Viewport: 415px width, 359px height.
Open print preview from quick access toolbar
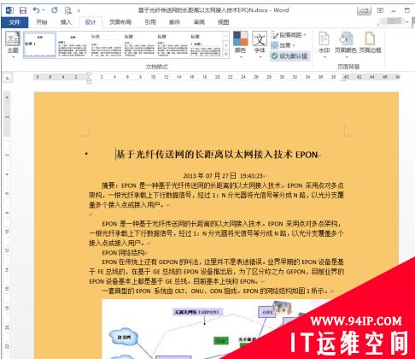tap(68, 10)
